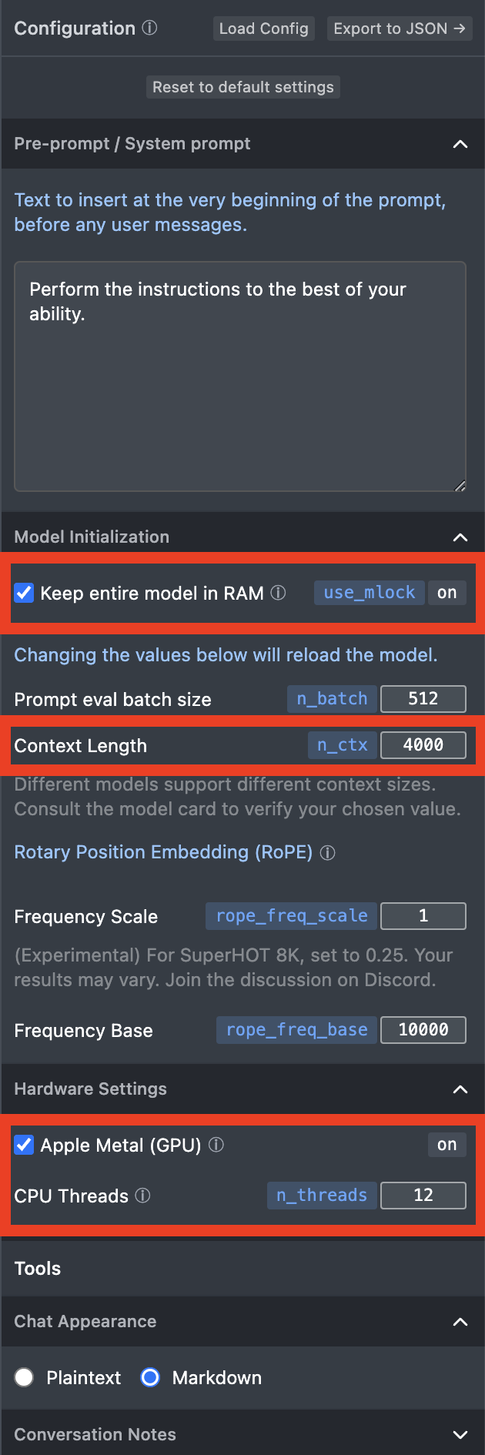Click info icon next to Rotary Position Embedding

(x=327, y=853)
